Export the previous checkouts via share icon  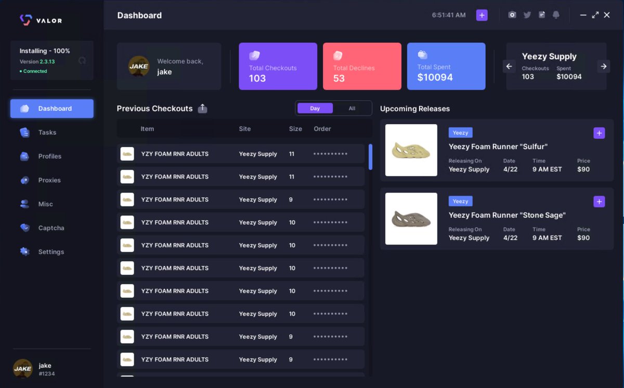click(x=203, y=109)
